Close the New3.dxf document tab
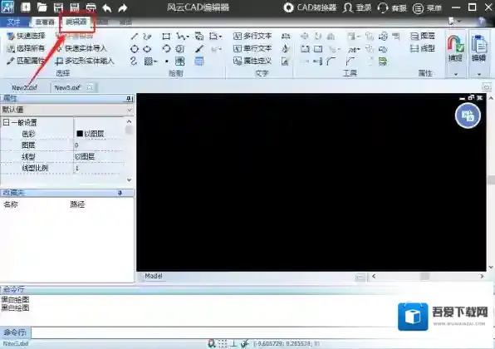 [90, 87]
